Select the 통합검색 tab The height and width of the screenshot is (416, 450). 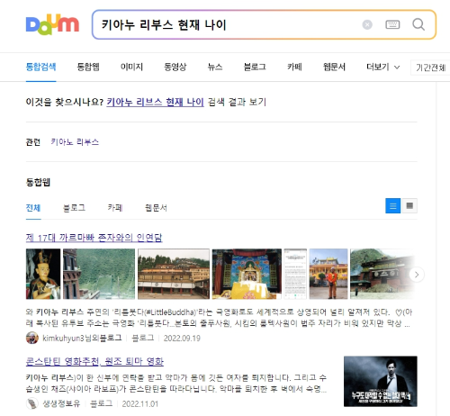[x=40, y=67]
